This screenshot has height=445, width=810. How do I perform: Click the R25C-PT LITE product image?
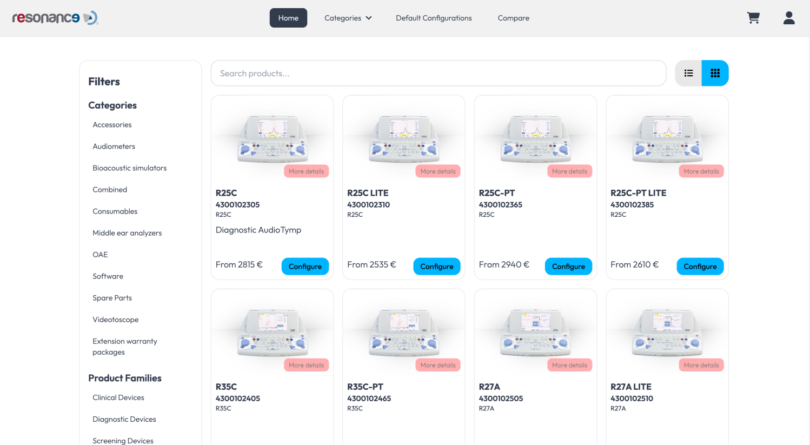(x=667, y=139)
